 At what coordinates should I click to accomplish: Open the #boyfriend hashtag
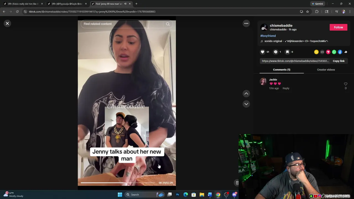click(268, 36)
